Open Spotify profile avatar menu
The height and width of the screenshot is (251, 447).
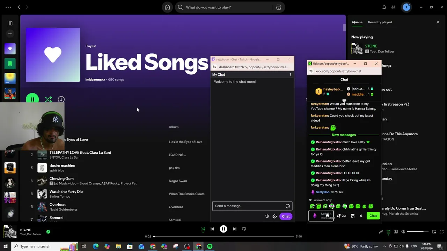pos(406,7)
